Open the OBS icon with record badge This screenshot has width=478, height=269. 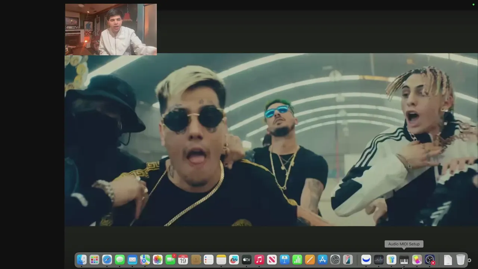430,260
